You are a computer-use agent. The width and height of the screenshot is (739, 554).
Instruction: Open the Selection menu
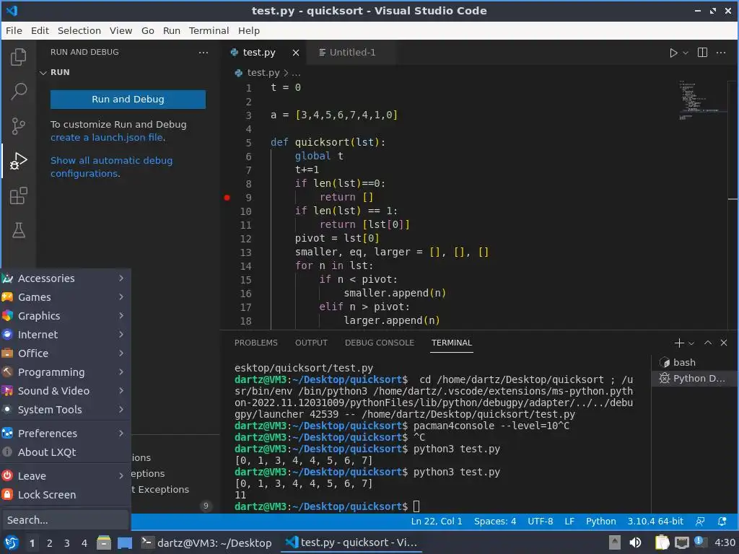[79, 30]
